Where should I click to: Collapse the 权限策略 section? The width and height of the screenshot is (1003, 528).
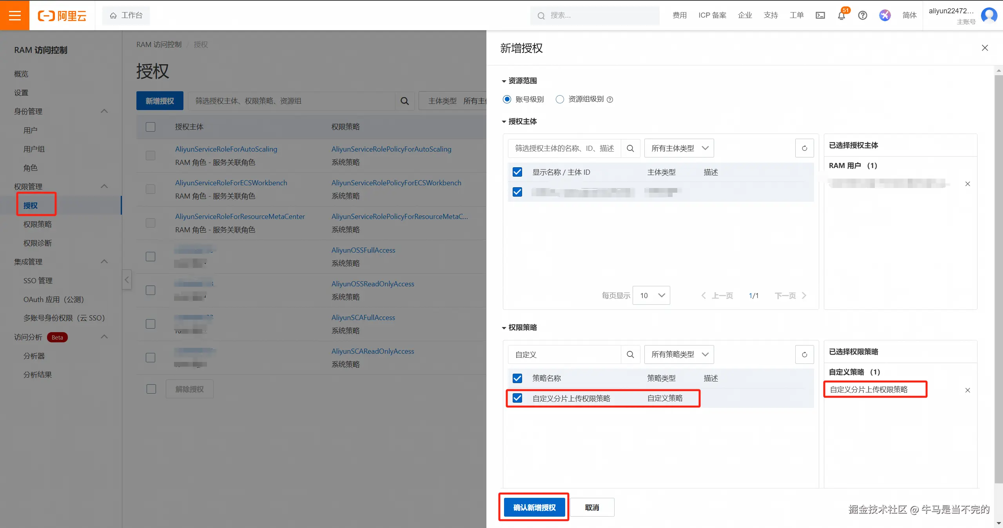click(x=519, y=327)
